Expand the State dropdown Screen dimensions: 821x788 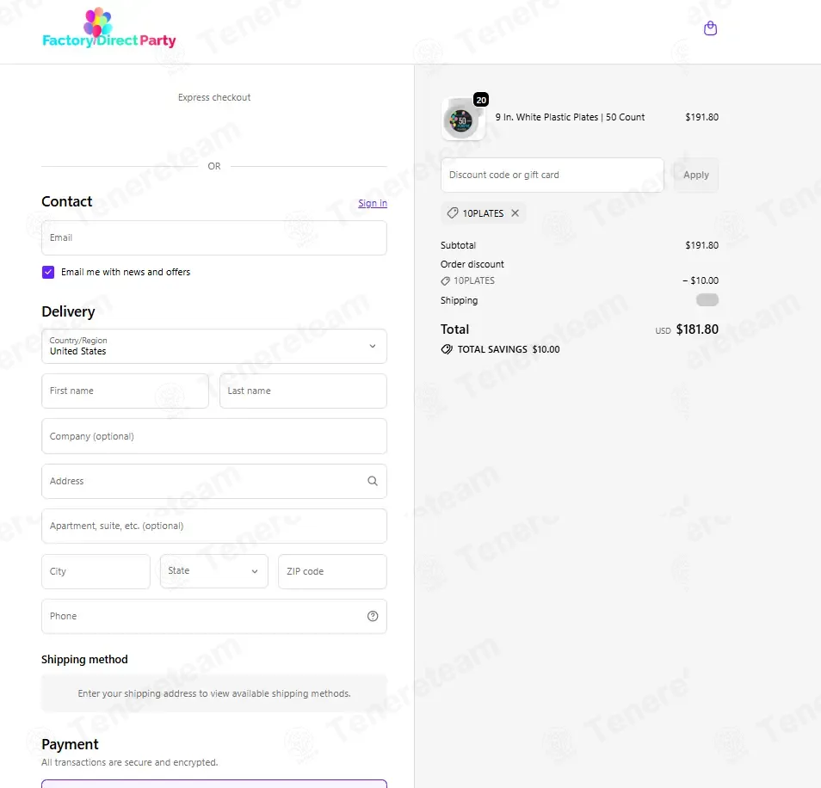click(x=214, y=571)
